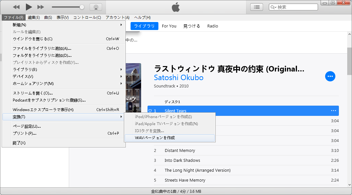Expand the 変換(T) submenu
Screen dimensions: 352x195
click(64, 117)
